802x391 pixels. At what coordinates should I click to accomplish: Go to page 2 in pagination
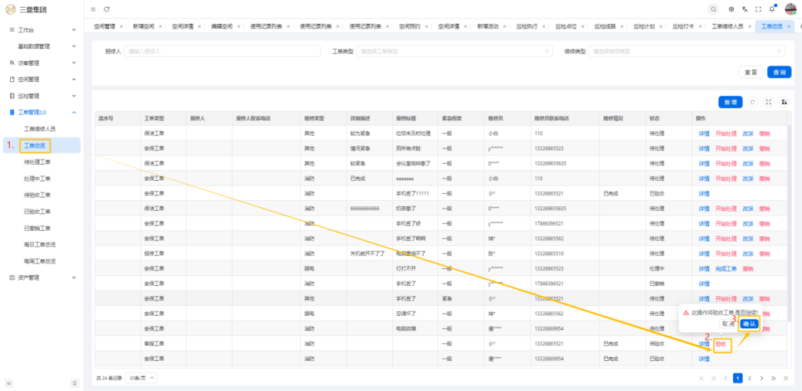tap(750, 378)
